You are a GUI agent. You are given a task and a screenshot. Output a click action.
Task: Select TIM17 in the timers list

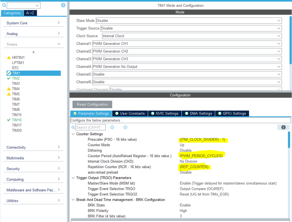[17, 125]
